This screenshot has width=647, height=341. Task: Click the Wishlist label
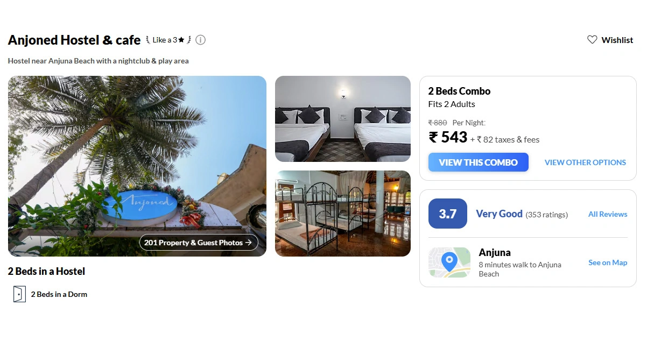coord(617,40)
